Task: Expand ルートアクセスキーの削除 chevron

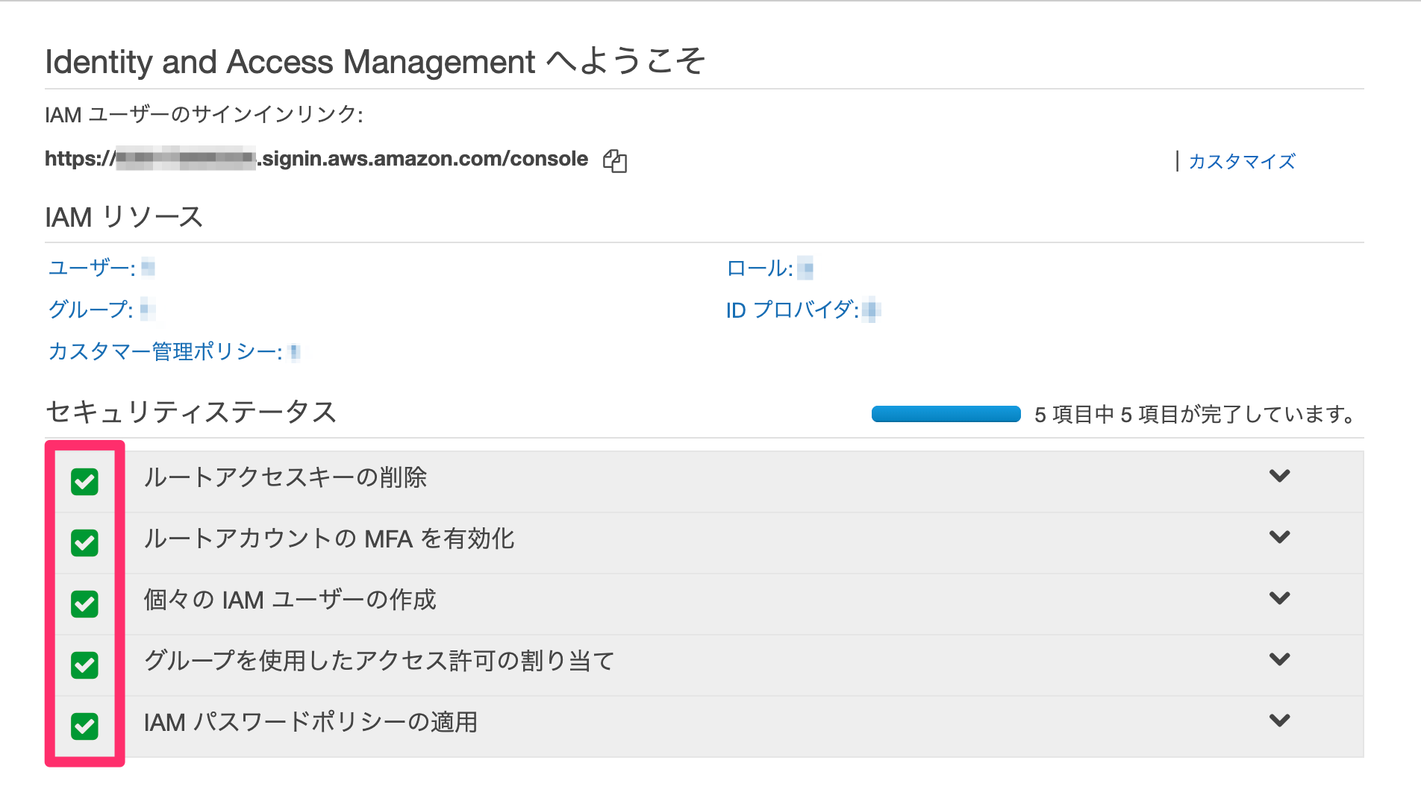Action: point(1279,476)
